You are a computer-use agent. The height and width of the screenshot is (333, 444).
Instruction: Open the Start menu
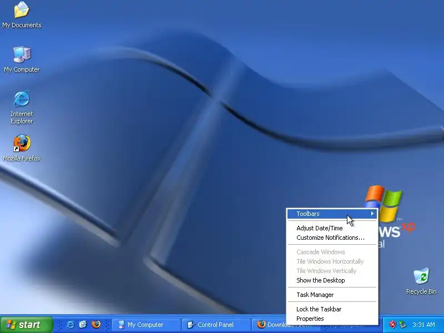point(27,325)
